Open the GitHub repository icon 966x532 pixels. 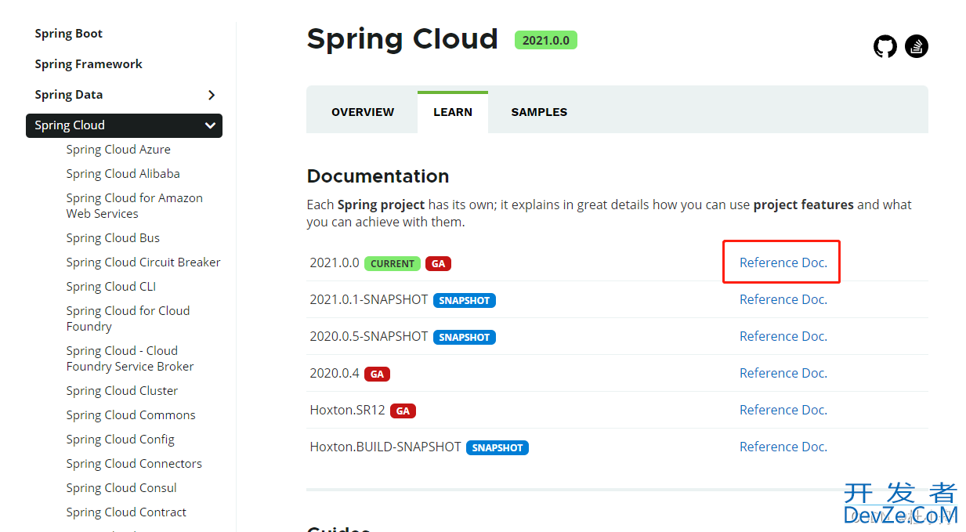click(885, 46)
